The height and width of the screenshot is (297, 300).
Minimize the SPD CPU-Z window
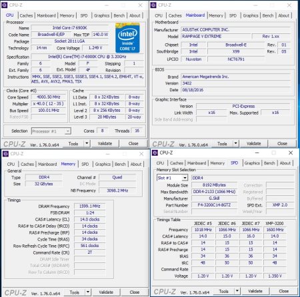(x=257, y=152)
